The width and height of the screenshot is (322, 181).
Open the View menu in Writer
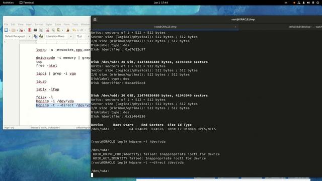[21, 25]
